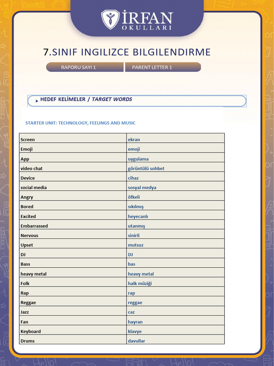Click the 'uygulama' translation cell
The height and width of the screenshot is (366, 274).
(x=176, y=158)
